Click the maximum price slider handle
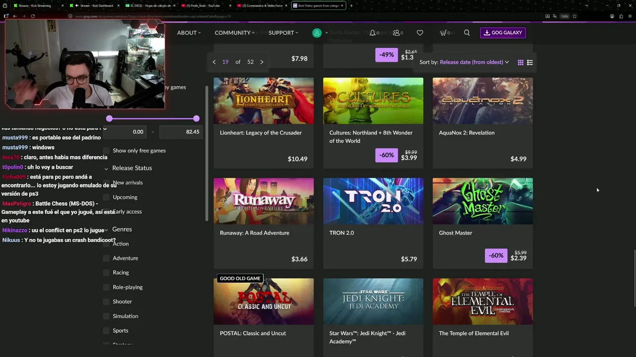636x357 pixels. point(196,119)
